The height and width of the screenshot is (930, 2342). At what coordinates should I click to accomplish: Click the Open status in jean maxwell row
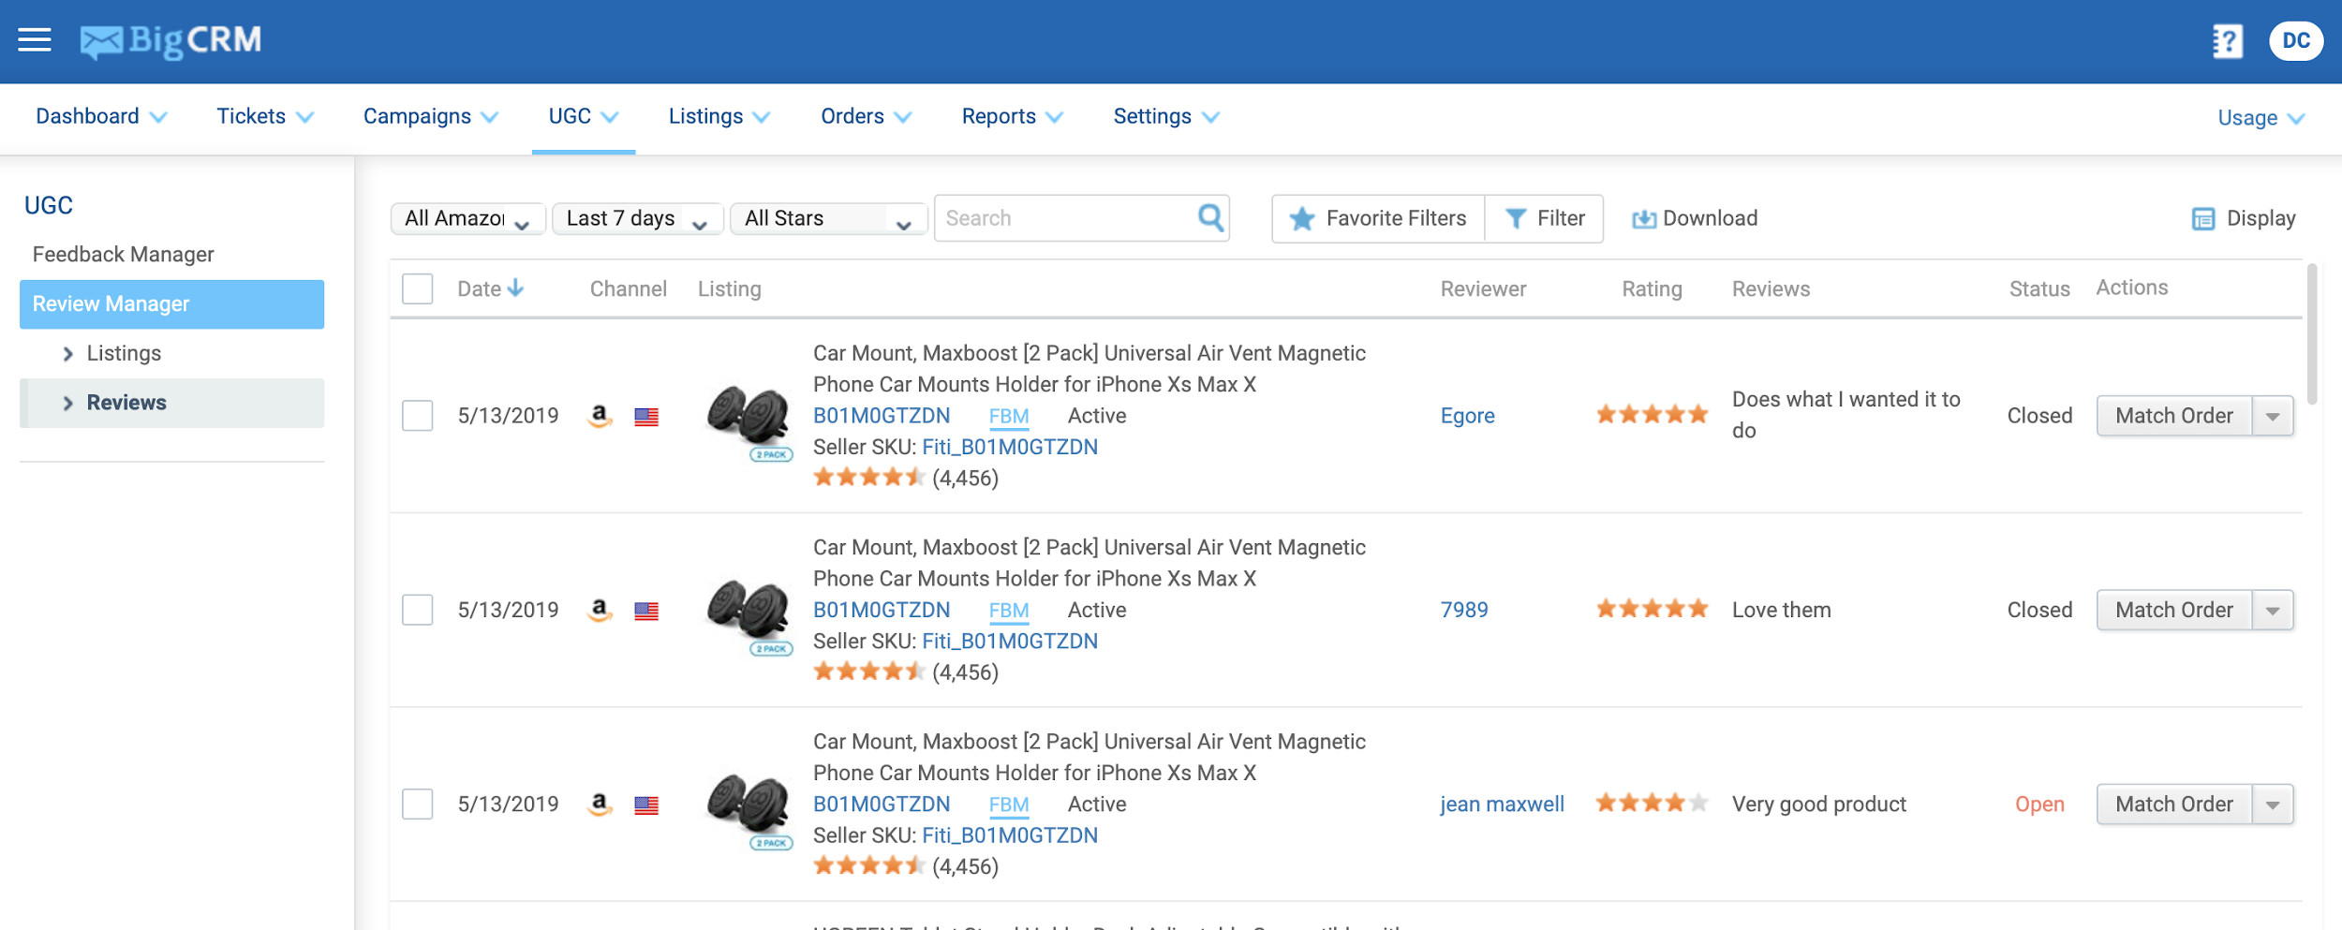(x=2039, y=805)
